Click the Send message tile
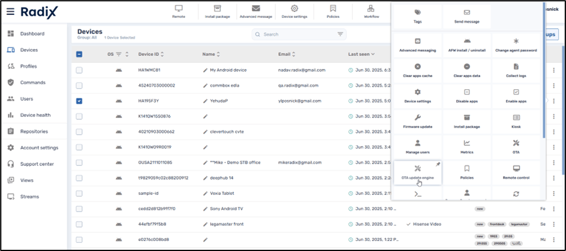The image size is (566, 251). 467,16
